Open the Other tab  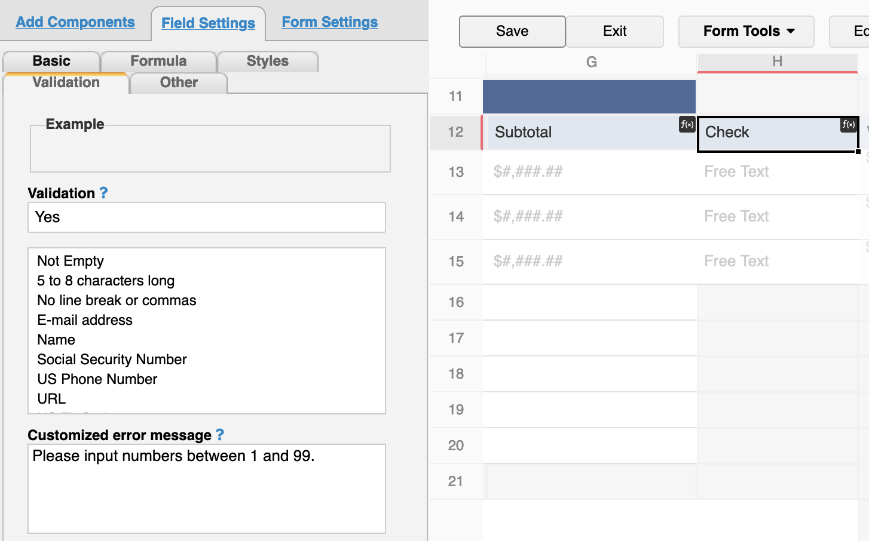(179, 82)
